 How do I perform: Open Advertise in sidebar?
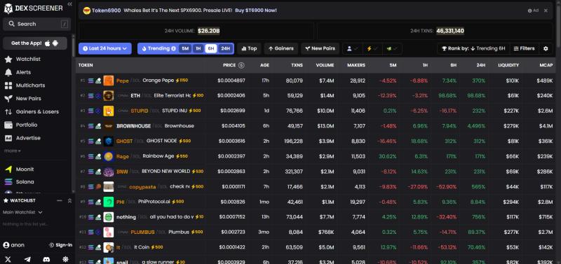tap(22, 138)
